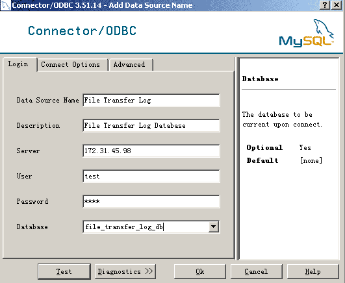
Task: Click the title bar application icon
Action: (x=5, y=5)
